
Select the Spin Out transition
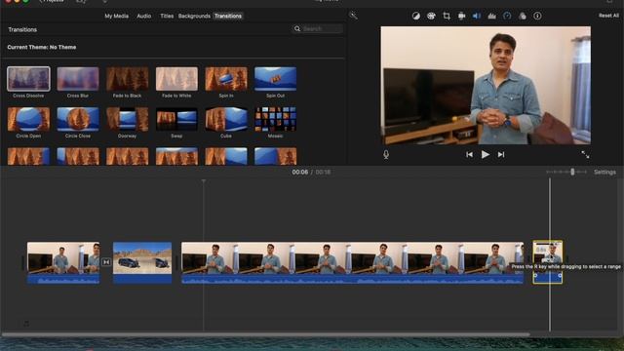point(275,79)
